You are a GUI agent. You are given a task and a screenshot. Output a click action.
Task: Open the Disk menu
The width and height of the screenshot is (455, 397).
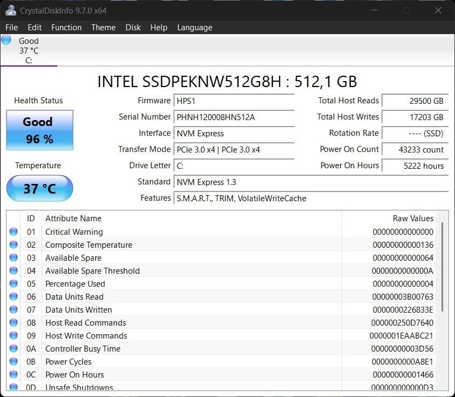click(133, 27)
